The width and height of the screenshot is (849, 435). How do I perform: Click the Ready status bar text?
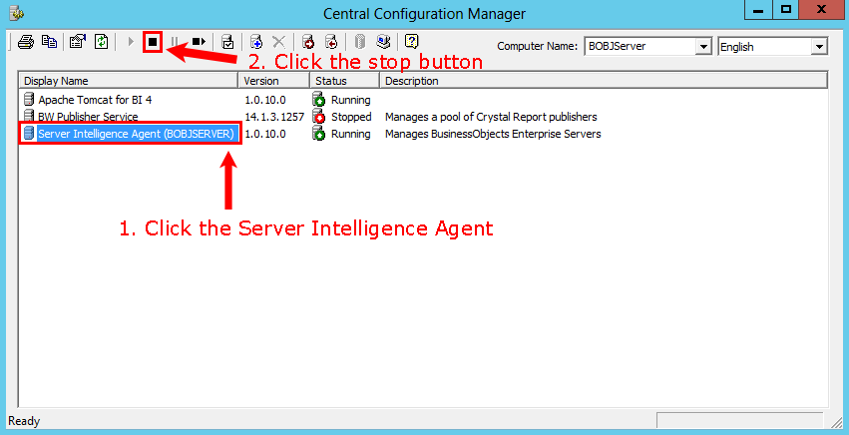pos(24,421)
